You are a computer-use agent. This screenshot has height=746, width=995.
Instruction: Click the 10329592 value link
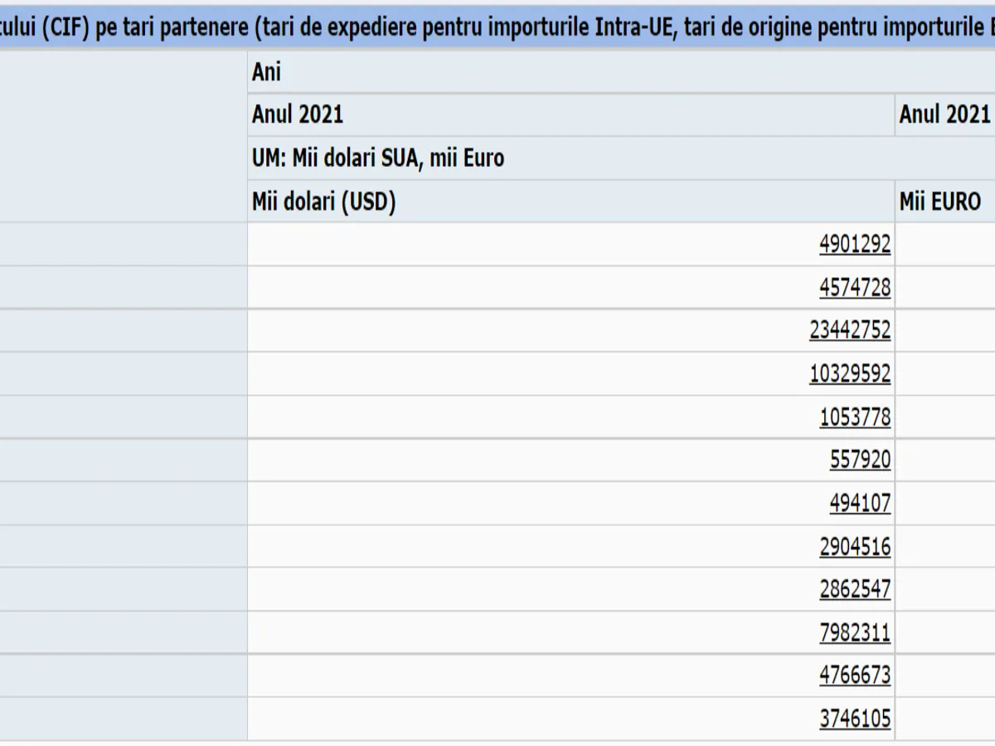(x=850, y=374)
